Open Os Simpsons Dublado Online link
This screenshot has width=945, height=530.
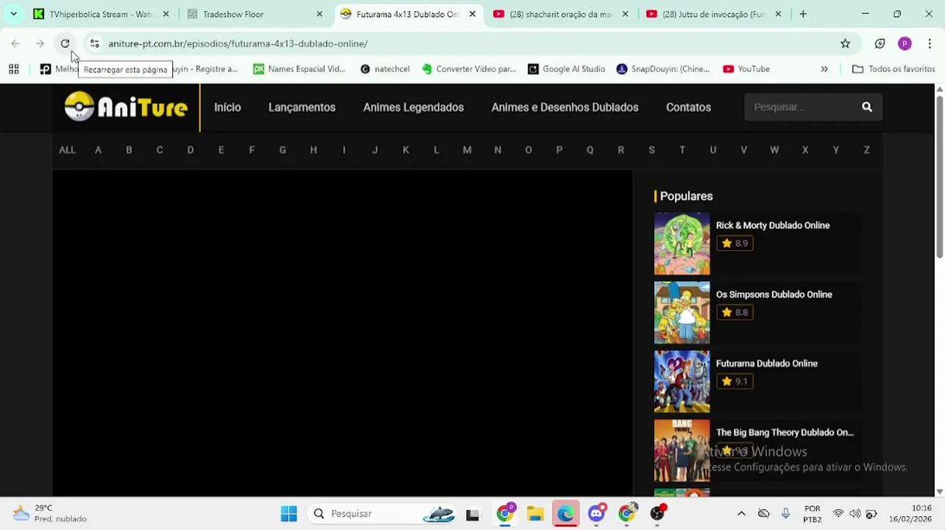click(774, 294)
